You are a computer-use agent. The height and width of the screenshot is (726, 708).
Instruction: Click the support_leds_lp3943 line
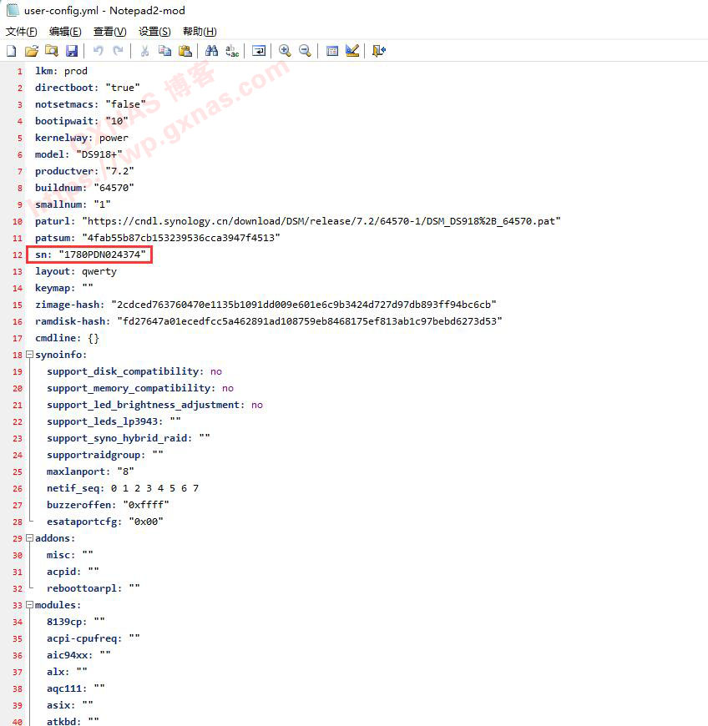(x=114, y=421)
